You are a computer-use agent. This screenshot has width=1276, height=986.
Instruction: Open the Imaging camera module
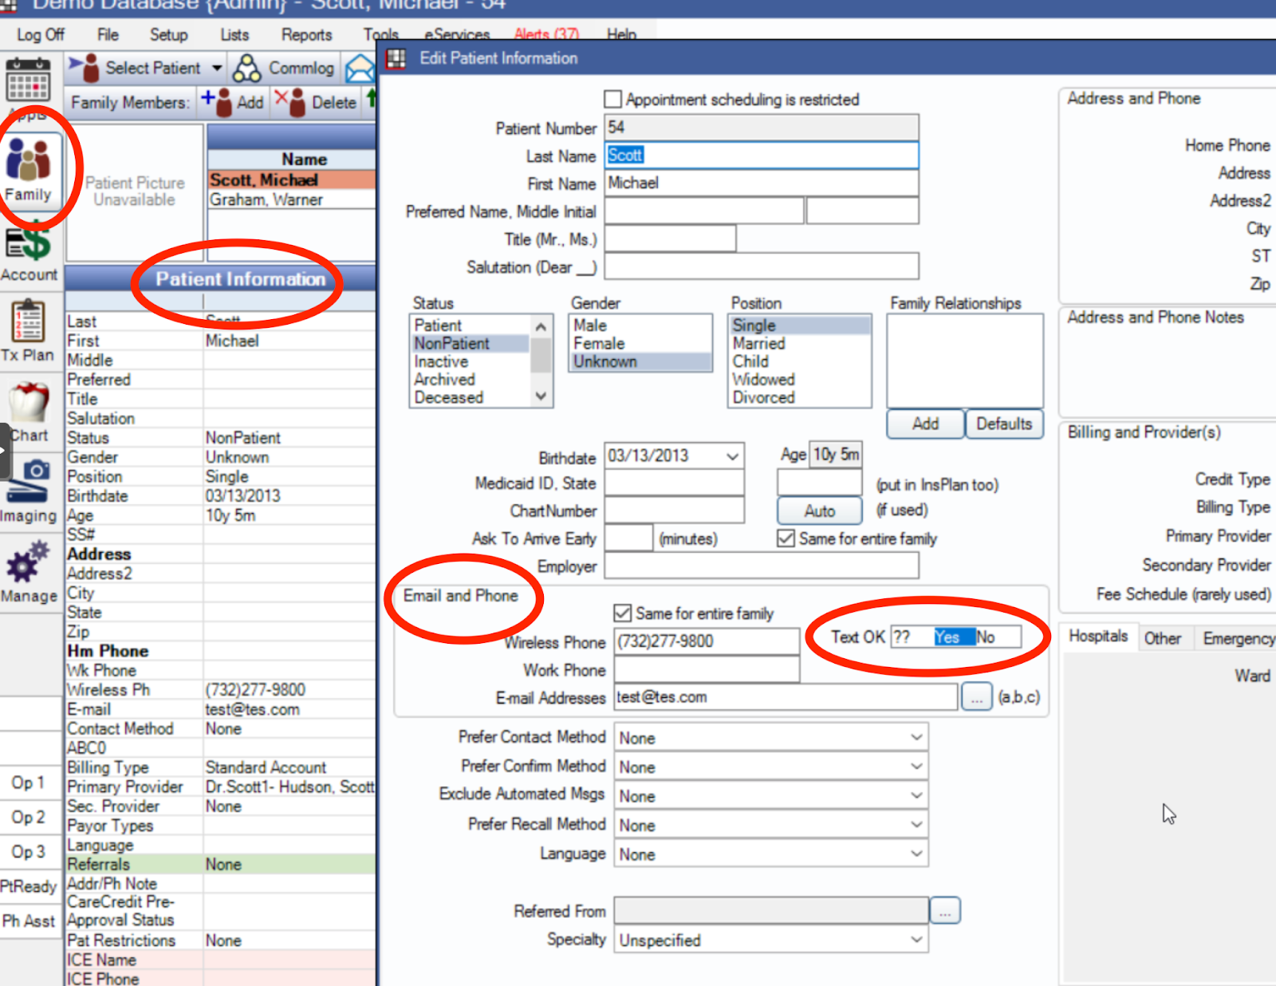[x=29, y=481]
